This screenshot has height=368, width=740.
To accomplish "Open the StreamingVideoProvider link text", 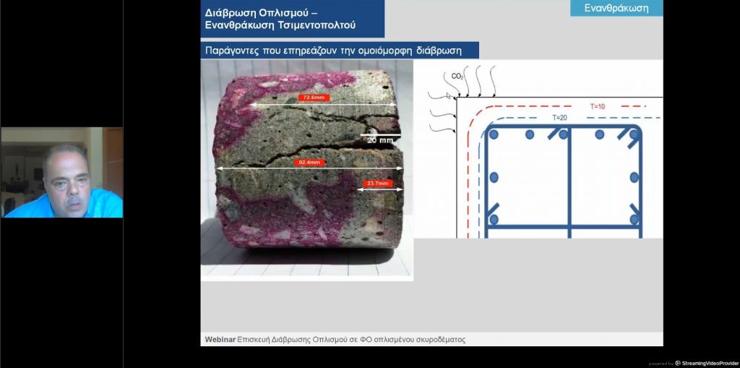I will tap(709, 363).
